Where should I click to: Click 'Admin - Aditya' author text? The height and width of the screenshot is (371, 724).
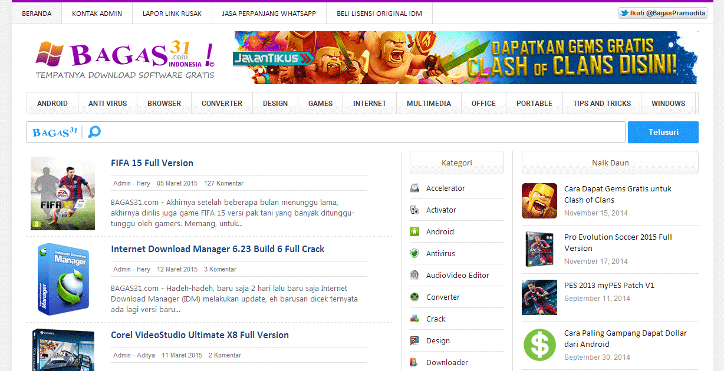tap(134, 356)
